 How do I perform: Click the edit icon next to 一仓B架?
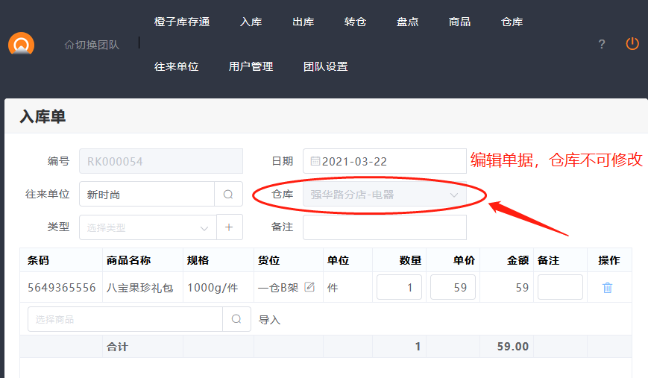pyautogui.click(x=309, y=287)
